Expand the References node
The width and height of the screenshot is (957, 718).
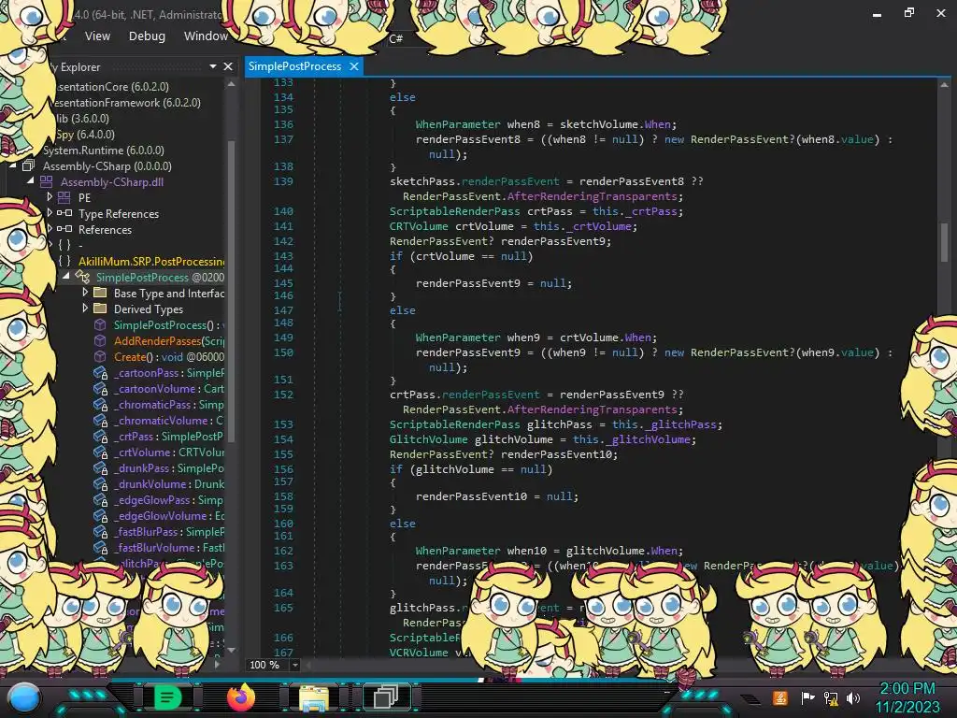pyautogui.click(x=50, y=228)
